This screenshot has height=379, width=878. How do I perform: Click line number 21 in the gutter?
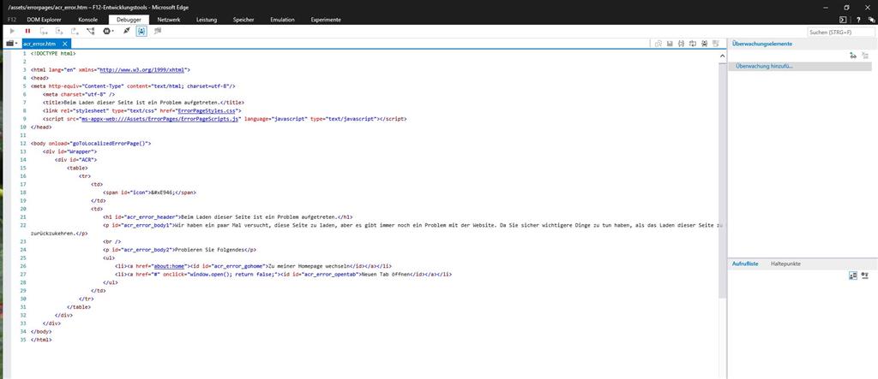(x=23, y=217)
